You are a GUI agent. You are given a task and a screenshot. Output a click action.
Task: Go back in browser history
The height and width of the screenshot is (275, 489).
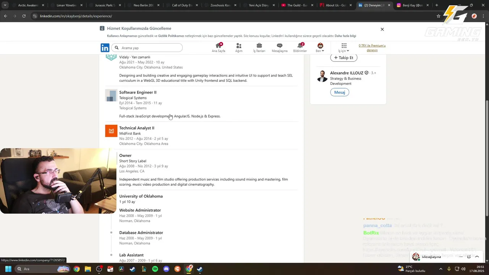click(5, 16)
